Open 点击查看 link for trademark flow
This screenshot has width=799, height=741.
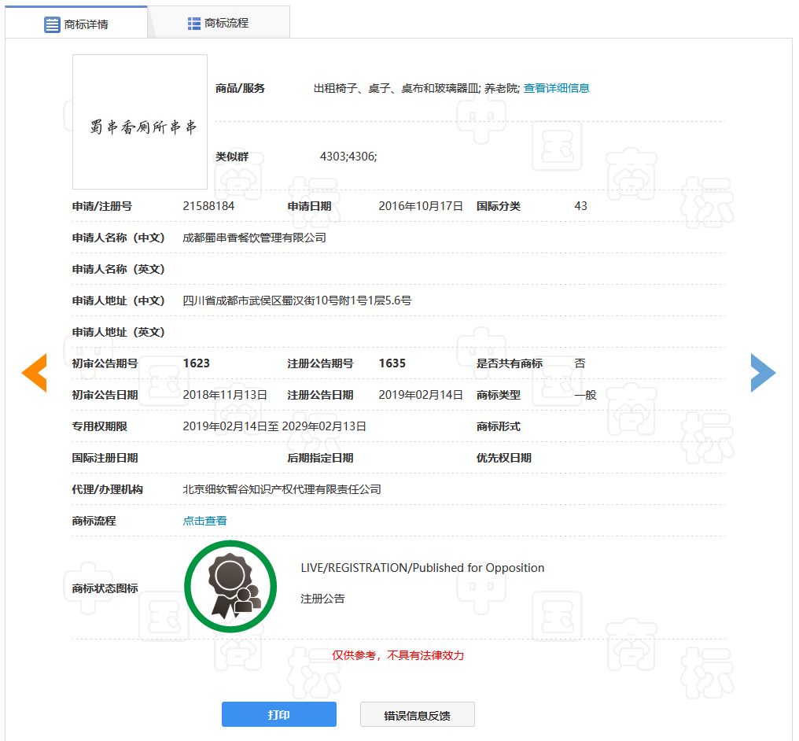tap(204, 521)
